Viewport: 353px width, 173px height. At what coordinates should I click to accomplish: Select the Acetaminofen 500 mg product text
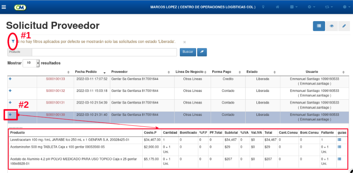(57, 147)
